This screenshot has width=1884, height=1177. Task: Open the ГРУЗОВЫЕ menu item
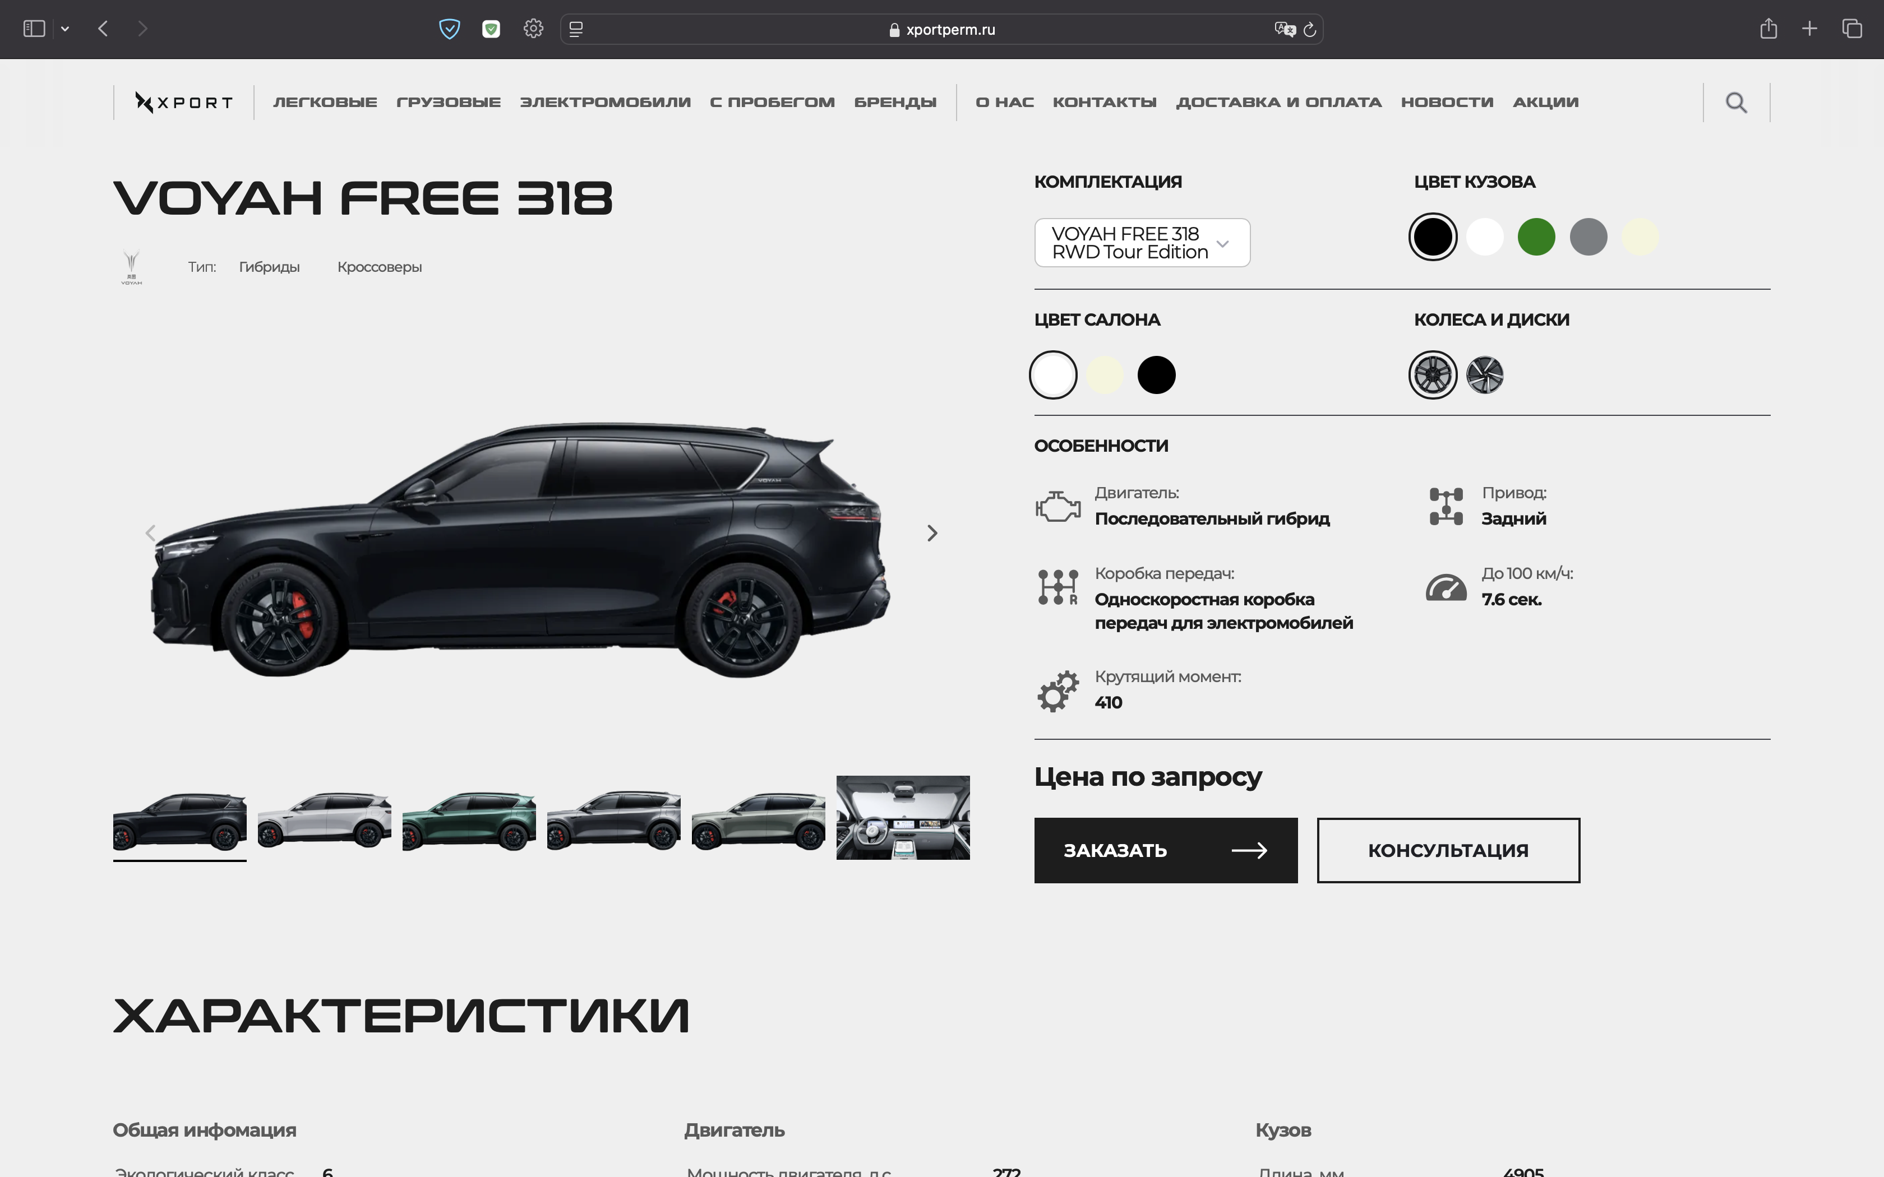click(x=449, y=102)
